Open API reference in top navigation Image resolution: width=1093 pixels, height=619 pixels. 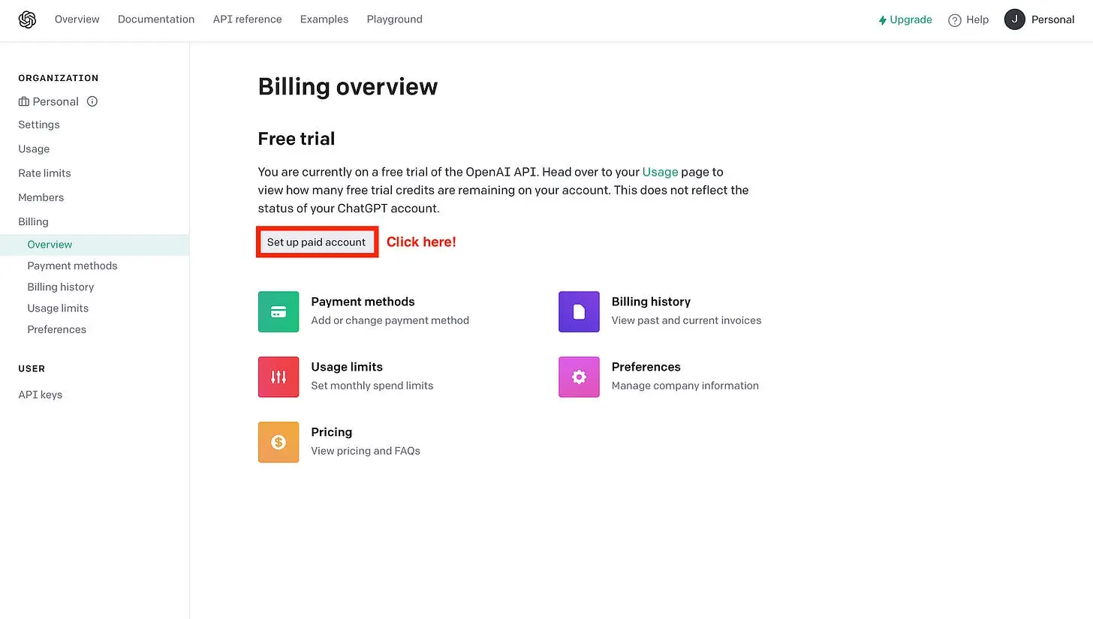click(248, 20)
